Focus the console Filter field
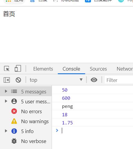This screenshot has height=149, width=133. (x=119, y=80)
